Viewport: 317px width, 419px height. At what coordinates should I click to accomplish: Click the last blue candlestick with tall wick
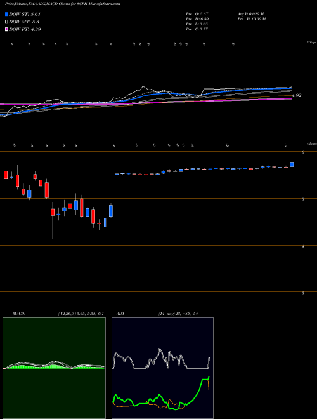pos(292,164)
